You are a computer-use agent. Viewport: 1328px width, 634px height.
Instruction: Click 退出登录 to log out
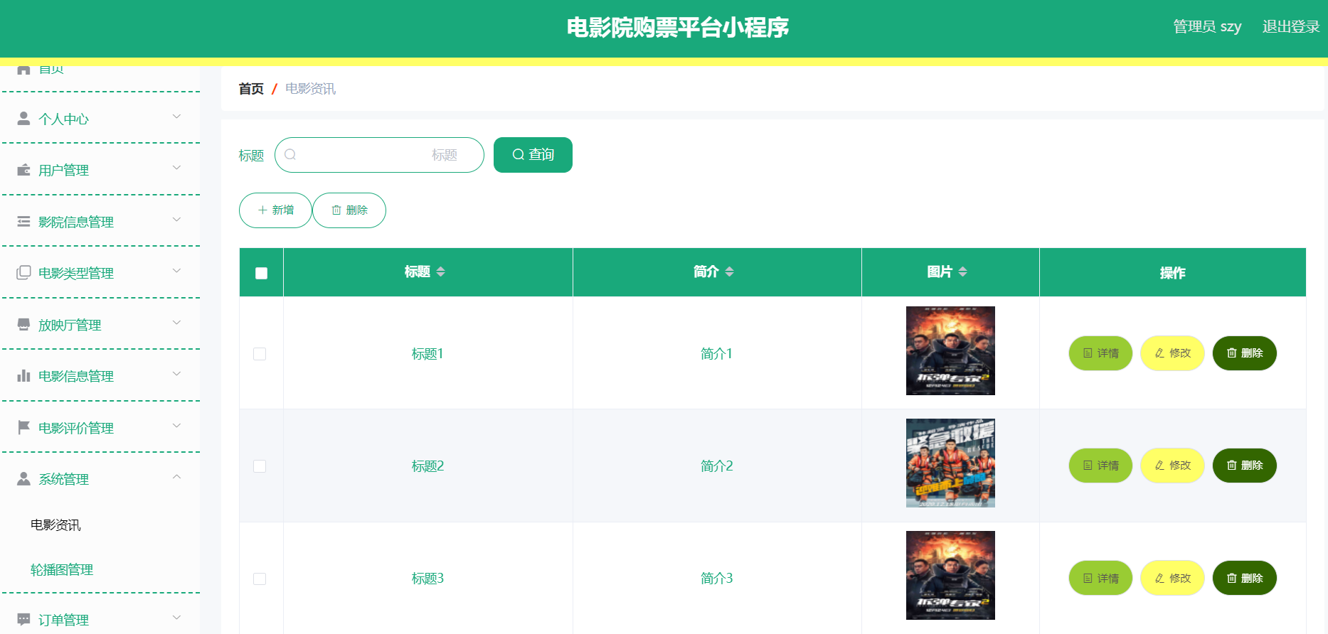pos(1291,27)
